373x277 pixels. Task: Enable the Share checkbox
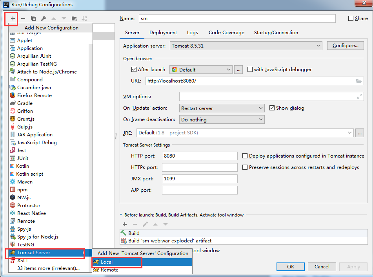coord(351,18)
